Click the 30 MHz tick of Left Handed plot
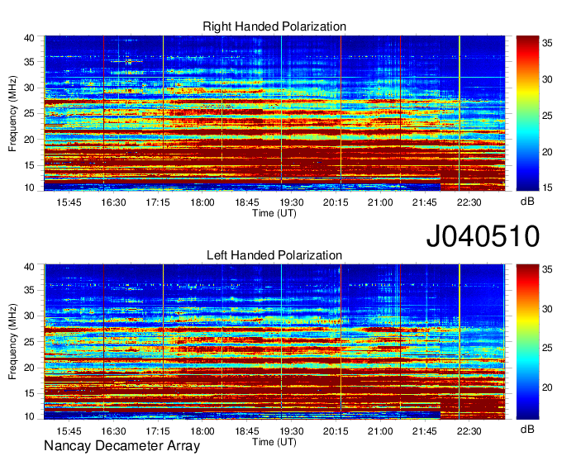Image resolution: width=562 pixels, height=456 pixels. (x=29, y=316)
